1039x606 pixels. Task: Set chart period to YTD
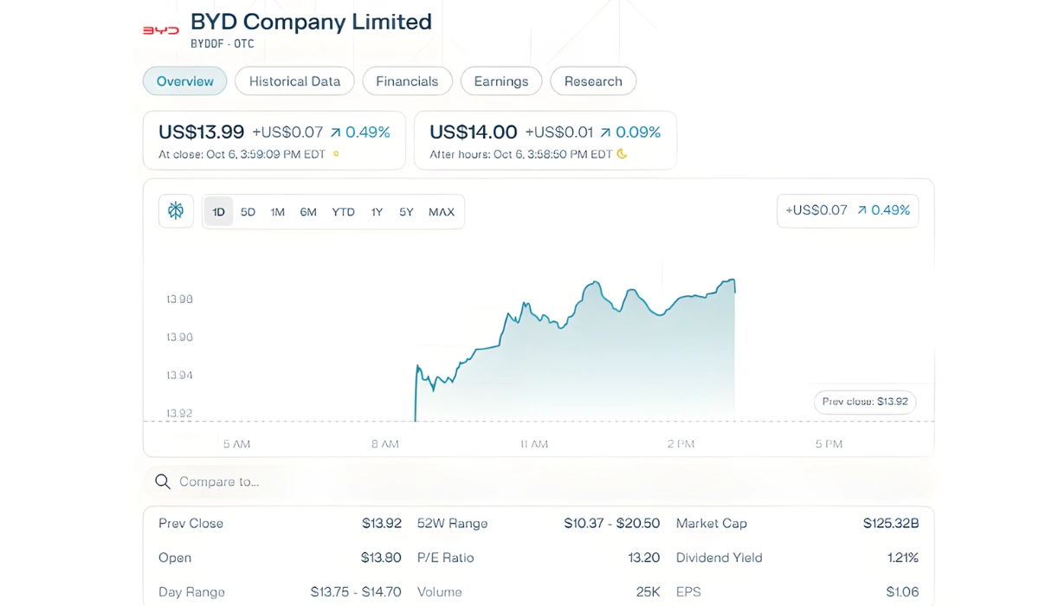(x=343, y=212)
